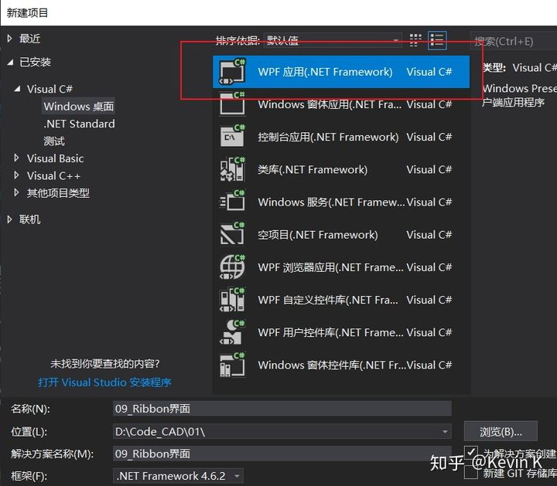Viewport: 557px width, 486px height.
Task: Click the 名称 project name field
Action: pos(282,409)
